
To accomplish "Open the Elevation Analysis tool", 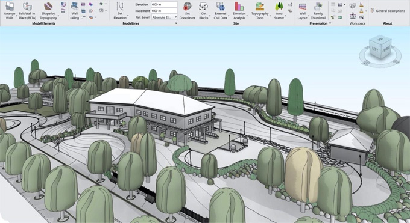I will point(239,10).
